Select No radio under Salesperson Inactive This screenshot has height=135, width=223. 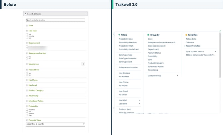coord(27,59)
